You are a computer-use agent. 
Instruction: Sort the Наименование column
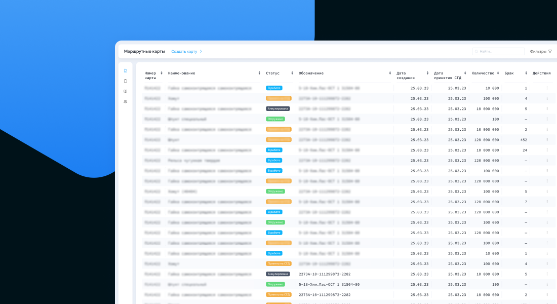coord(259,73)
